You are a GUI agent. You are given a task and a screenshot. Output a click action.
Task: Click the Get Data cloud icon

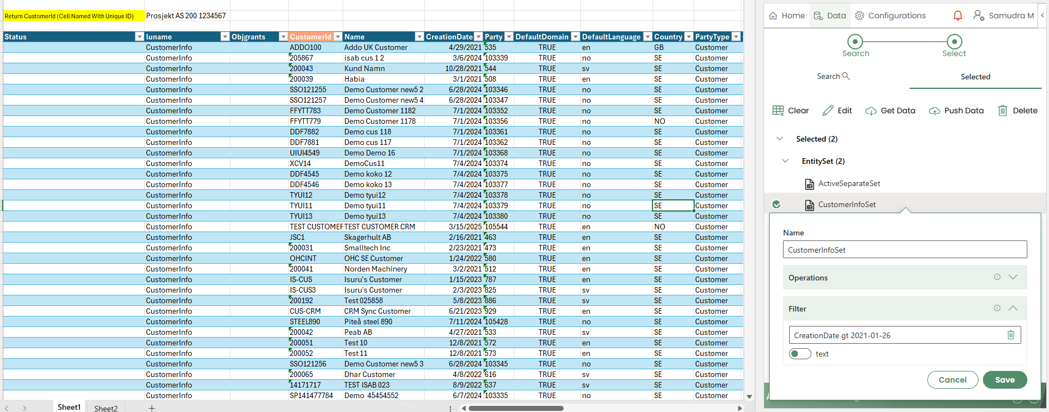pyautogui.click(x=871, y=110)
